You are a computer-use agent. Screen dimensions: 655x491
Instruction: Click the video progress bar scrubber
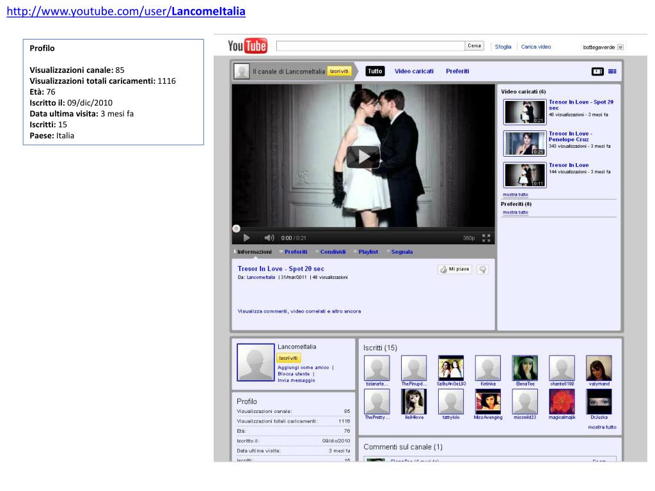point(236,228)
